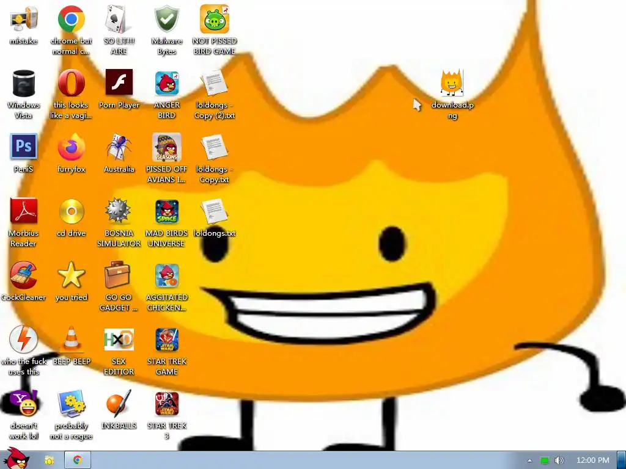Open the 'Morbius Reader' PDF icon

pos(24,211)
